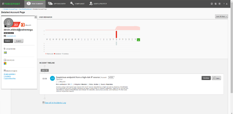Click the blue incident circle icon
Viewport: 233px width, 114px height.
tap(52, 79)
